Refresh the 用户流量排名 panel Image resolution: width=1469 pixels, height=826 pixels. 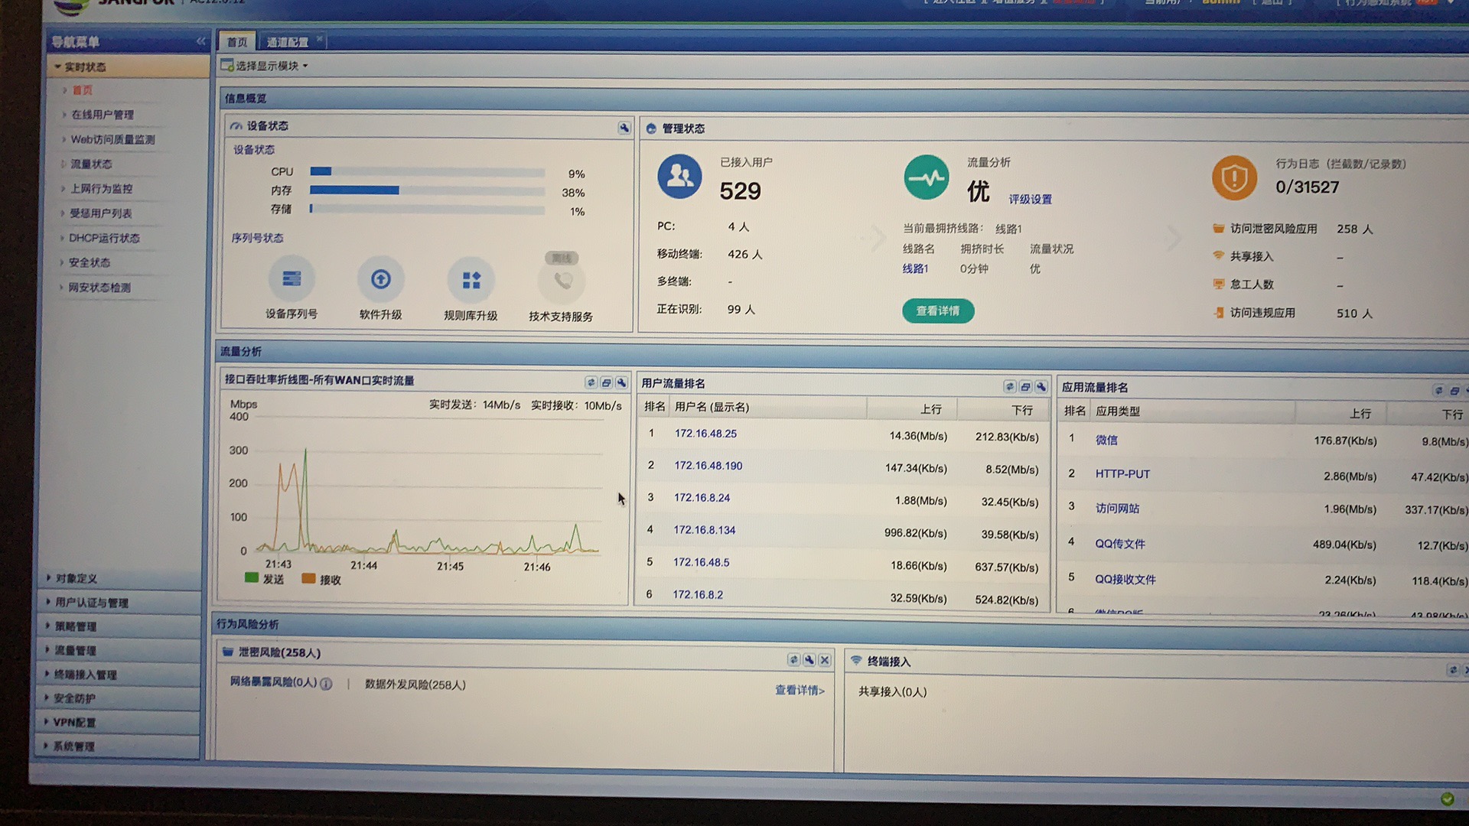[1010, 387]
